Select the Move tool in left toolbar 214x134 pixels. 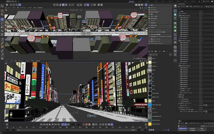(x=2, y=19)
